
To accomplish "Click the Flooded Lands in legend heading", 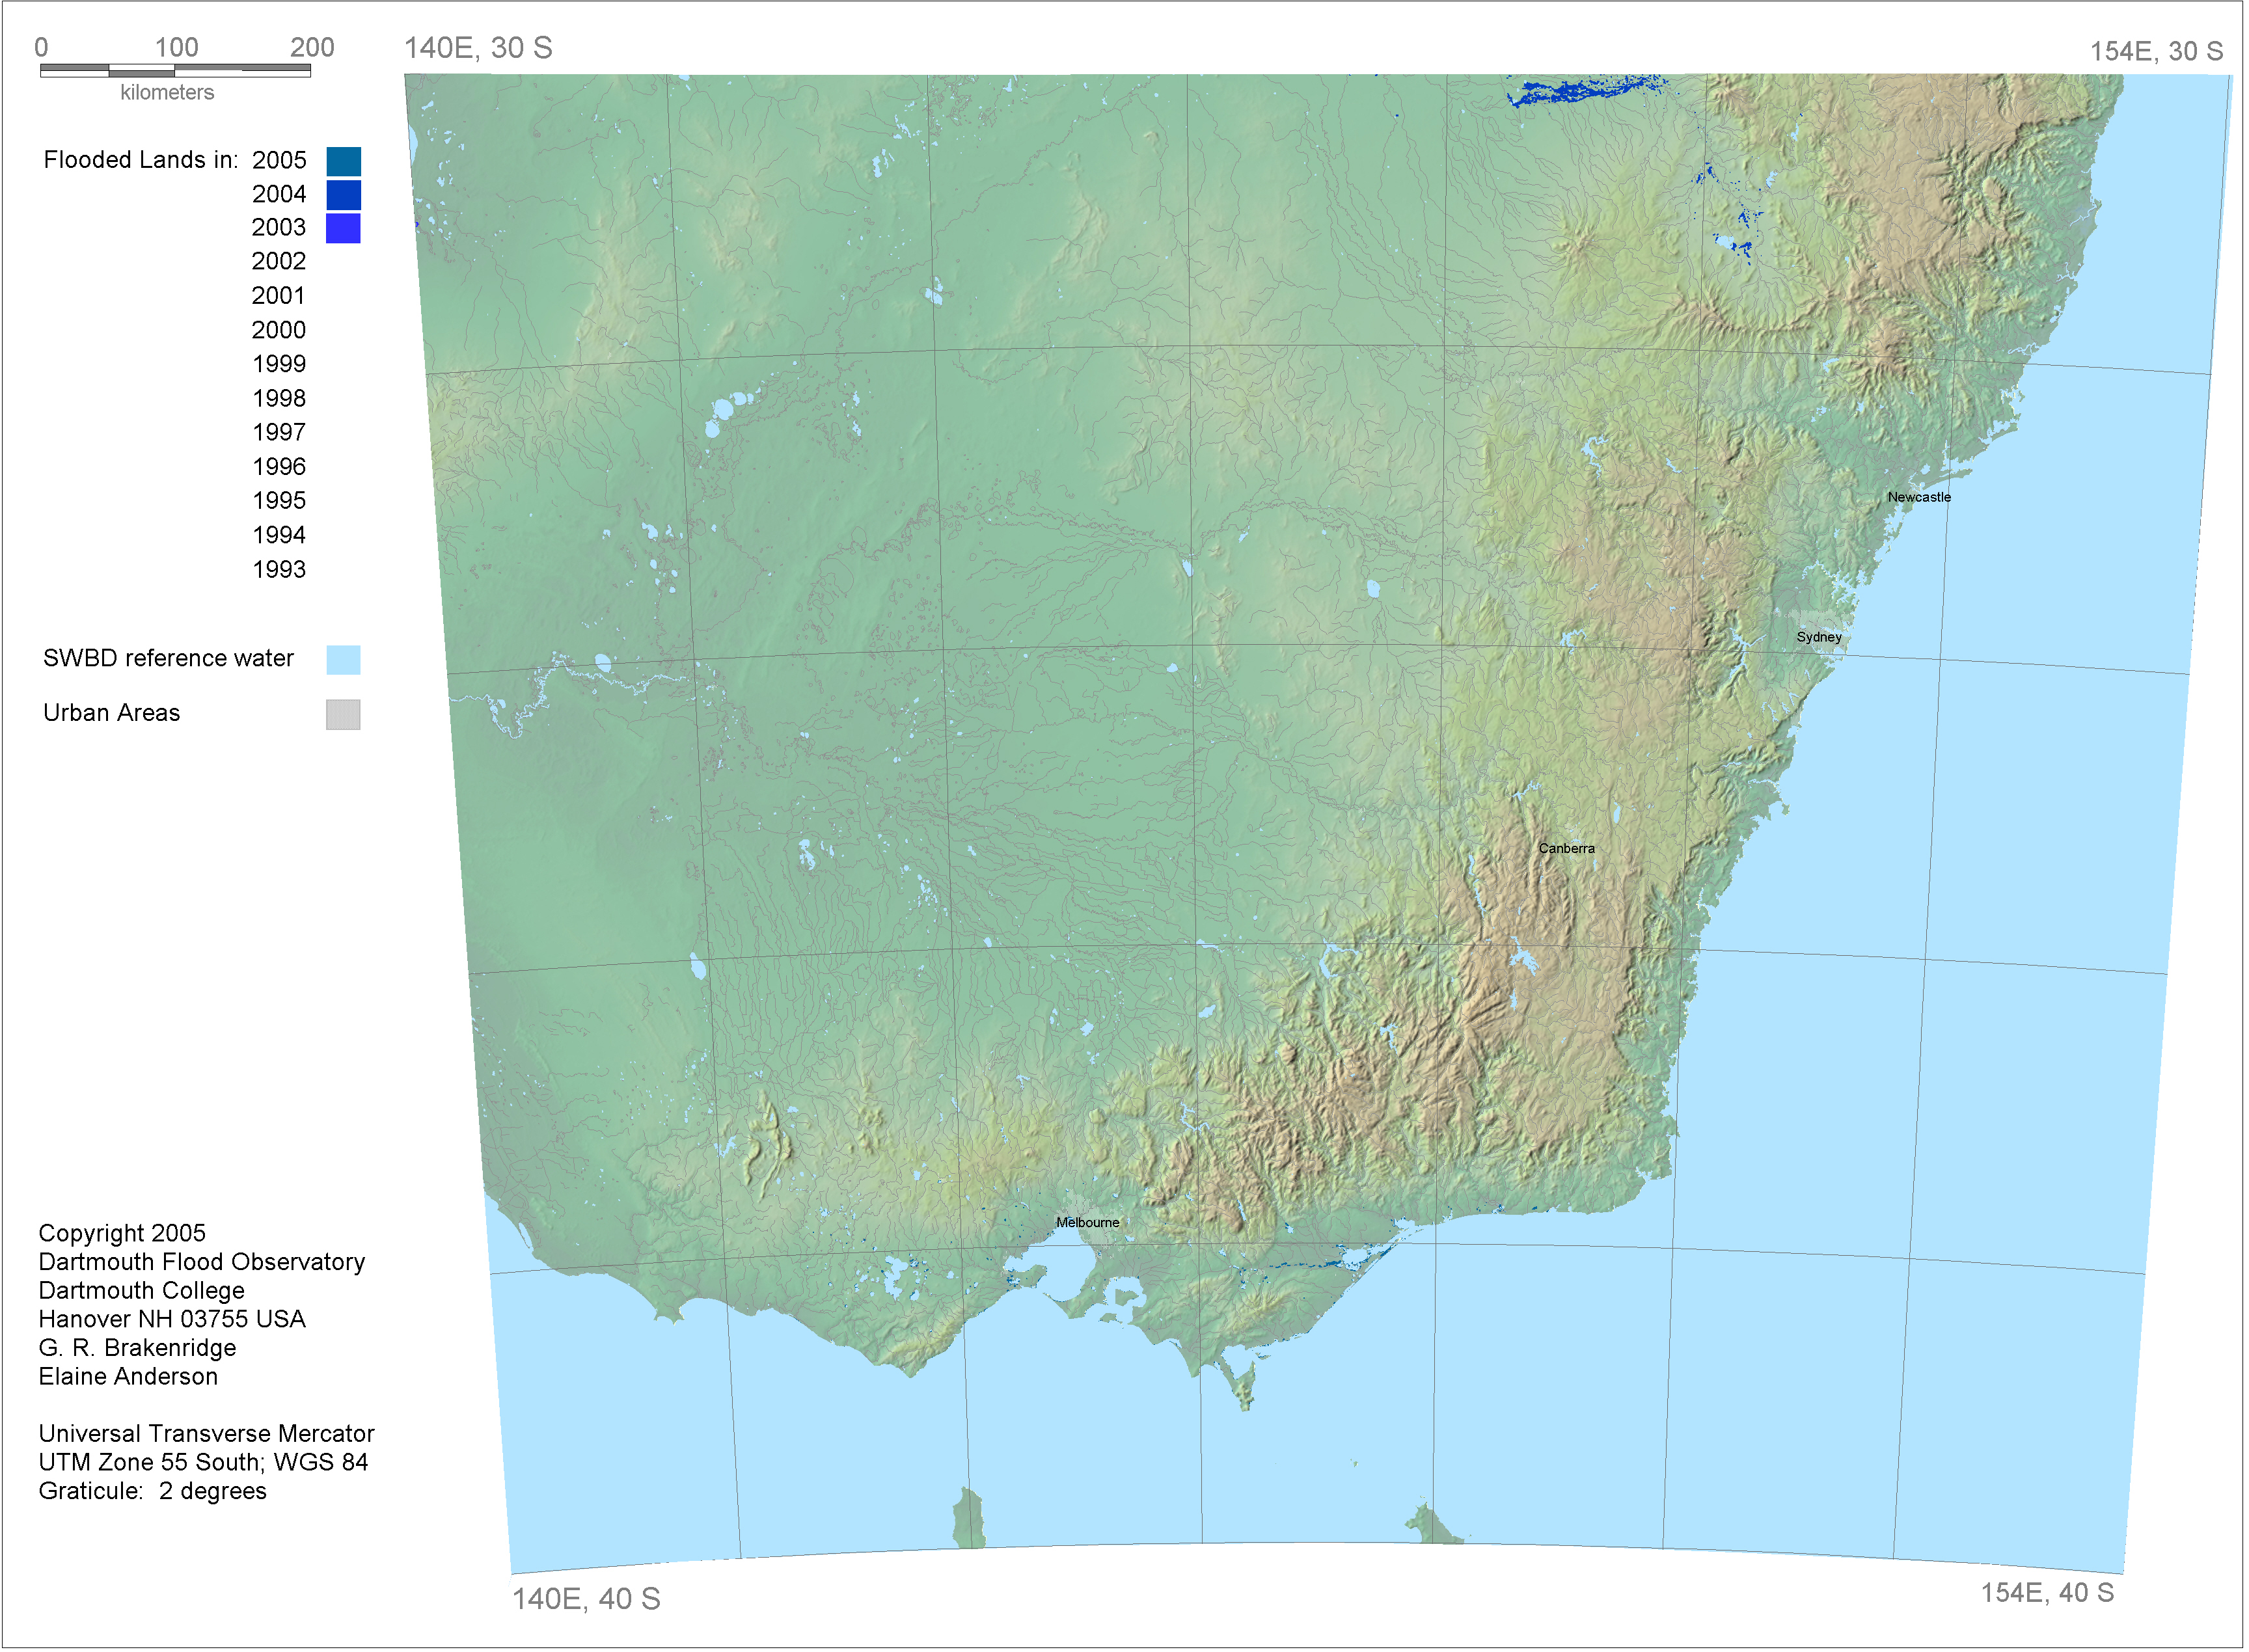I will [141, 160].
